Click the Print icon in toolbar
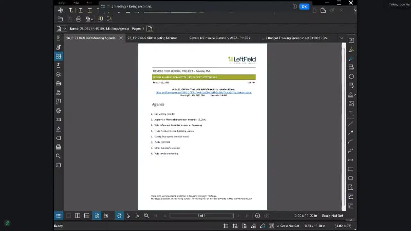The width and height of the screenshot is (411, 231). (79, 19)
